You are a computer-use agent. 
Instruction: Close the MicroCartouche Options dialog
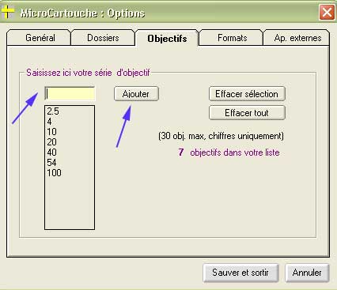[x=327, y=13]
